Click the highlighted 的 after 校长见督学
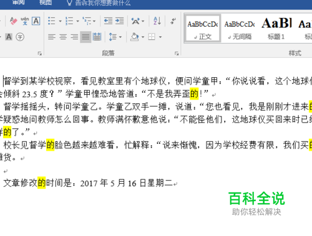 click(50, 145)
